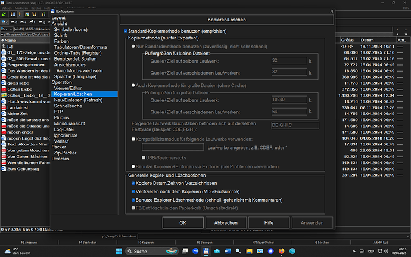The image size is (411, 257).
Task: Sort by the Name column header
Action: click(25, 40)
